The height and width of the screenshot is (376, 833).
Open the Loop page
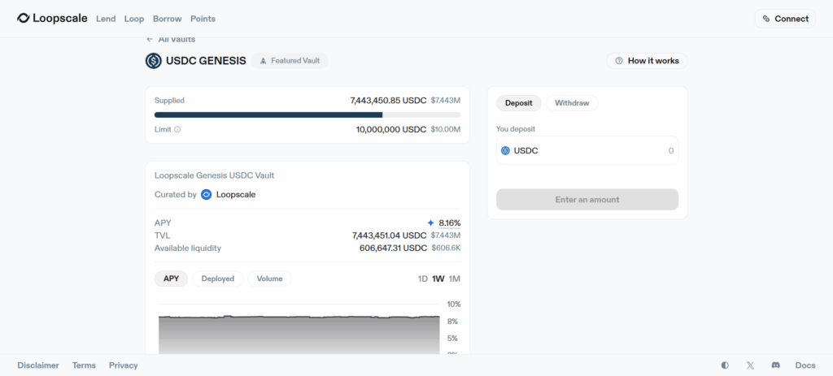[x=134, y=19]
